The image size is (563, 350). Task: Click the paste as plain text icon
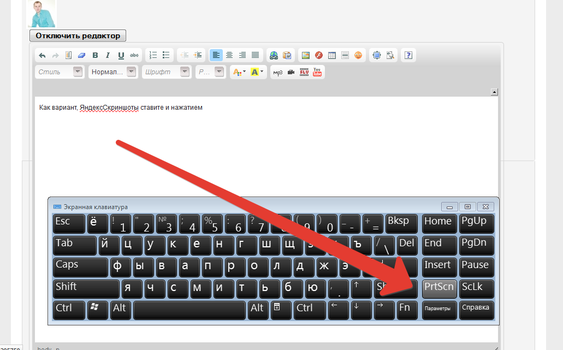click(68, 55)
